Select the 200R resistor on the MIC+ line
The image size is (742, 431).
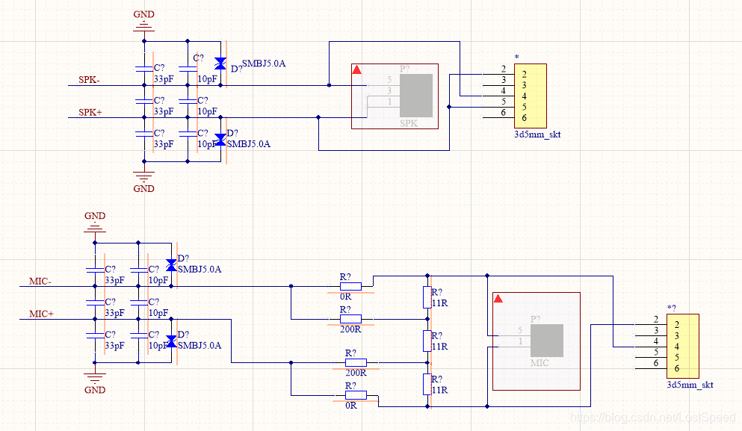(x=356, y=362)
